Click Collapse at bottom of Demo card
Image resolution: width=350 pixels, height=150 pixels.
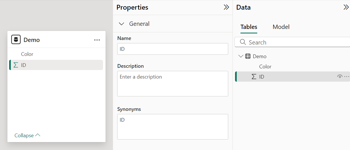pyautogui.click(x=27, y=136)
